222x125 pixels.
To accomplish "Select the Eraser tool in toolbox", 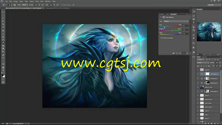I will tap(3, 43).
